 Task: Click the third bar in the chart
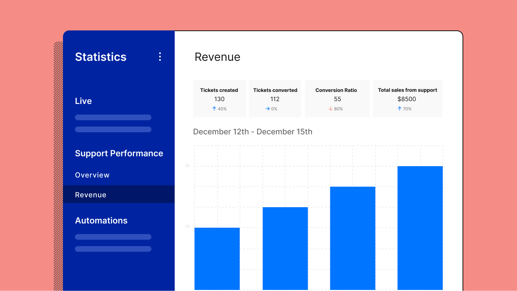[x=353, y=238]
